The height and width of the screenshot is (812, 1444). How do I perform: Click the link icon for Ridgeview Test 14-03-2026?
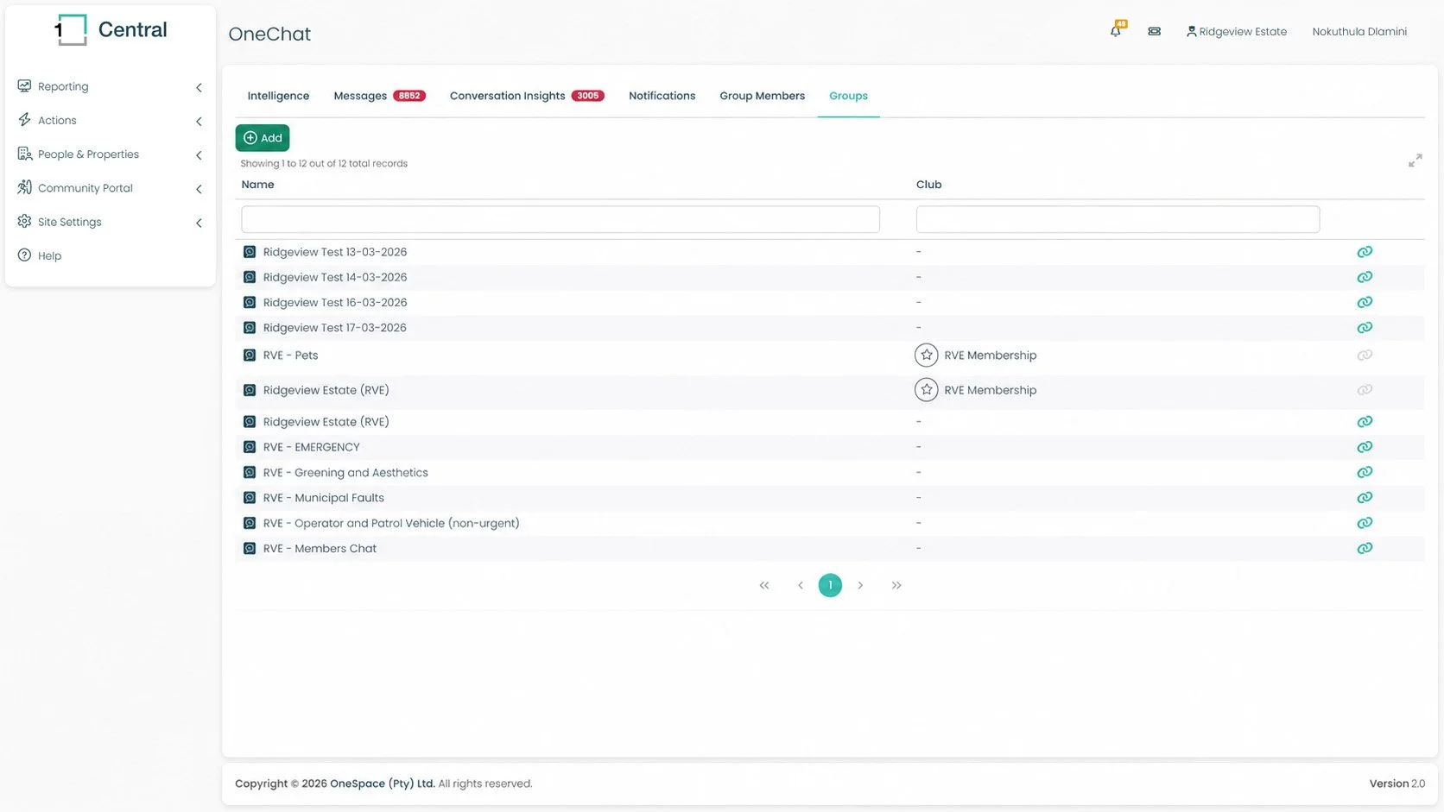pos(1365,277)
